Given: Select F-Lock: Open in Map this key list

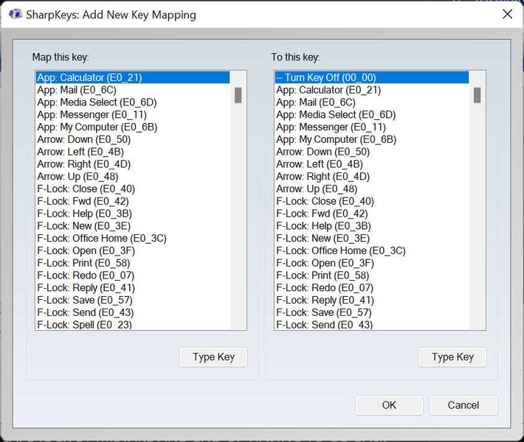Looking at the screenshot, I should pyautogui.click(x=133, y=250).
